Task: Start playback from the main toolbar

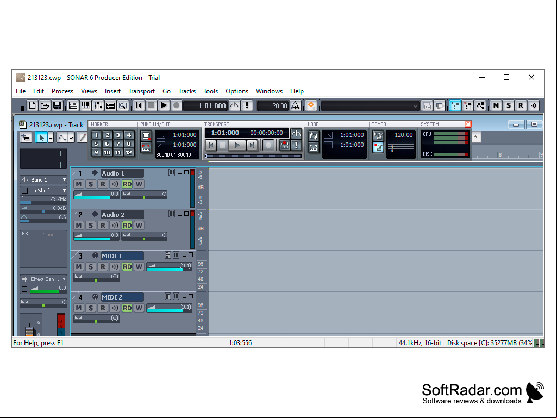Action: [x=164, y=105]
